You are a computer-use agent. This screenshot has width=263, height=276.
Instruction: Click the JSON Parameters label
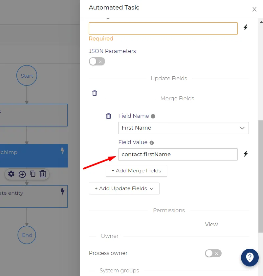click(x=112, y=51)
